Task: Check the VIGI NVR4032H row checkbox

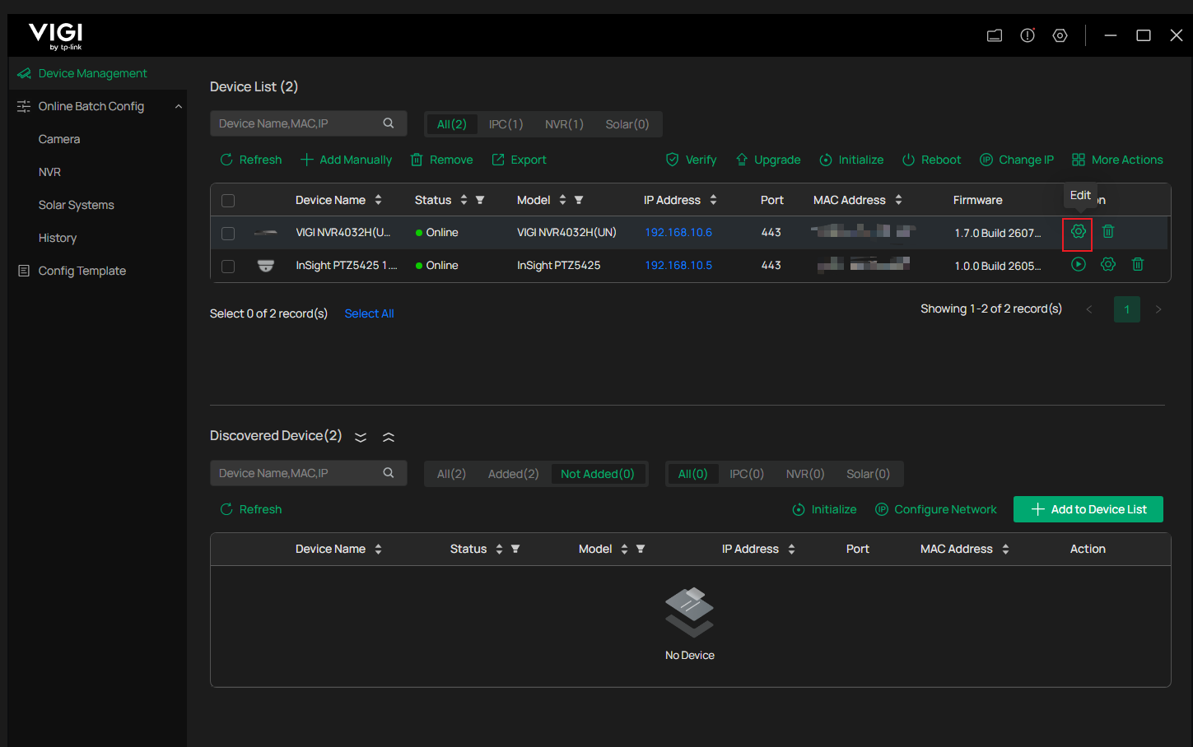Action: coord(228,234)
